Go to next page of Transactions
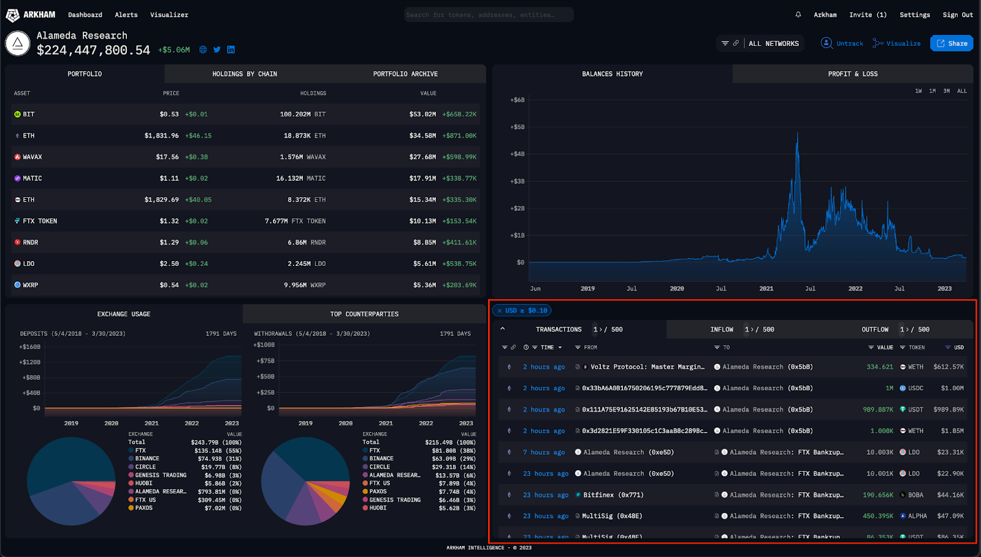Viewport: 981px width, 557px height. 601,330
